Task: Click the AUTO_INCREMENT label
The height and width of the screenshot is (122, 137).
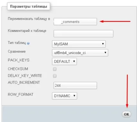Action: coord(24,83)
